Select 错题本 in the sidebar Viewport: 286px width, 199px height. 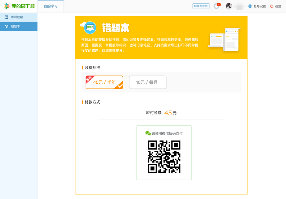point(19,26)
